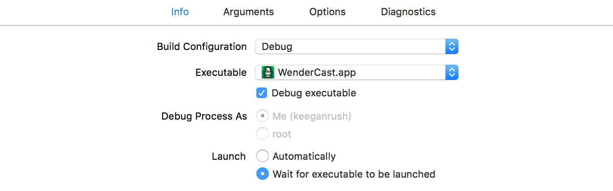The image size is (613, 191).
Task: Open the Executable WenderCast.app dropdown
Action: pos(350,72)
